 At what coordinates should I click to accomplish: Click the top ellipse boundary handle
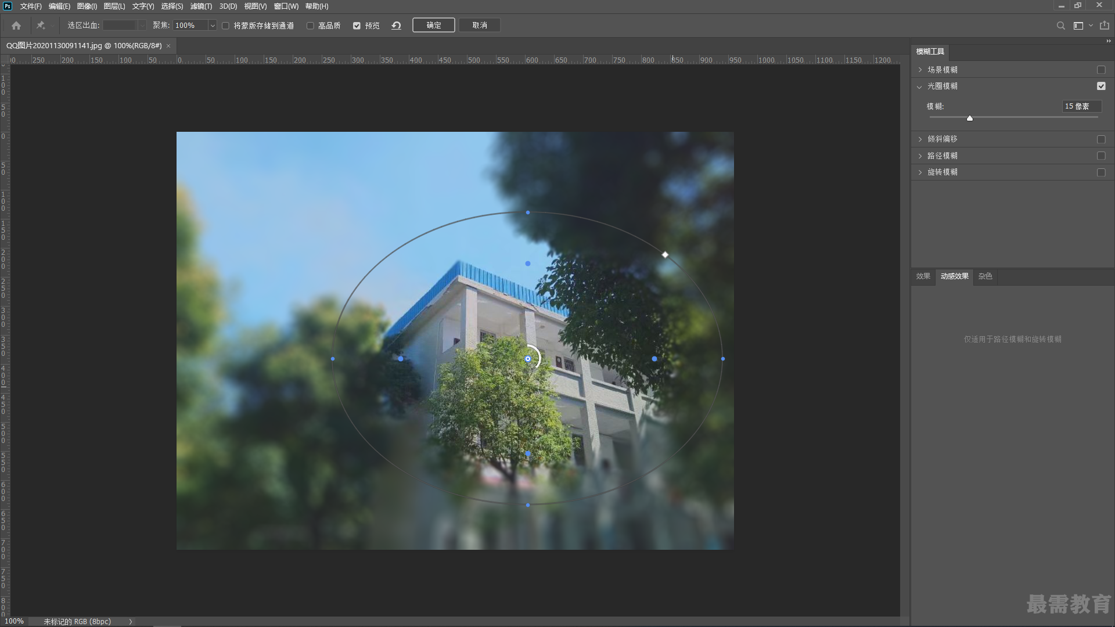coord(528,212)
